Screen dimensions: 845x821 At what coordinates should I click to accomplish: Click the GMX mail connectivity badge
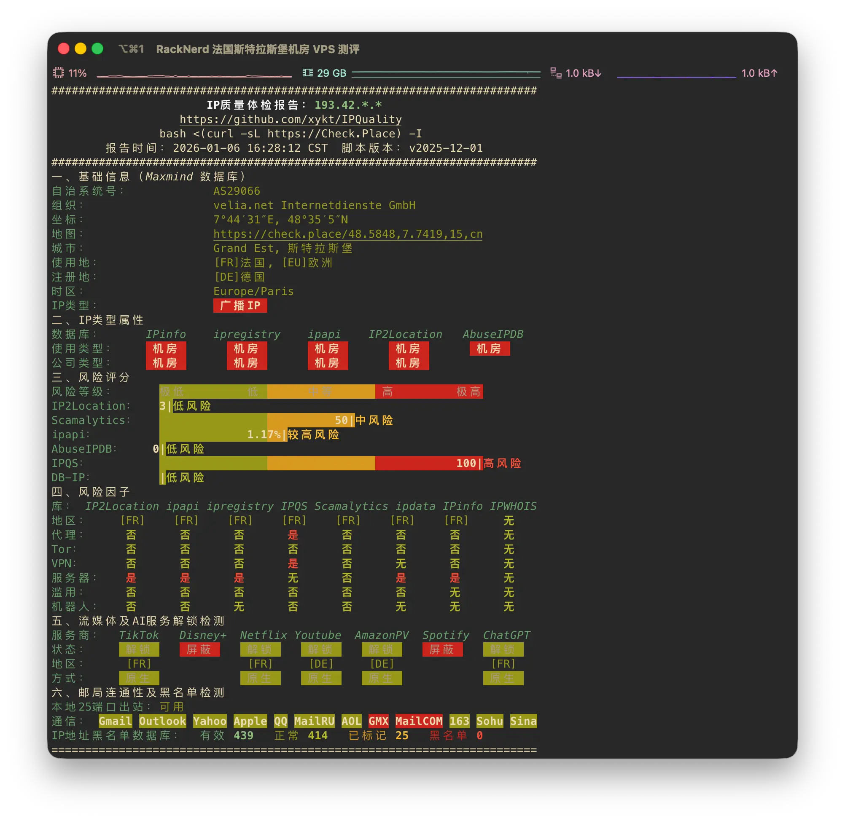(x=378, y=721)
